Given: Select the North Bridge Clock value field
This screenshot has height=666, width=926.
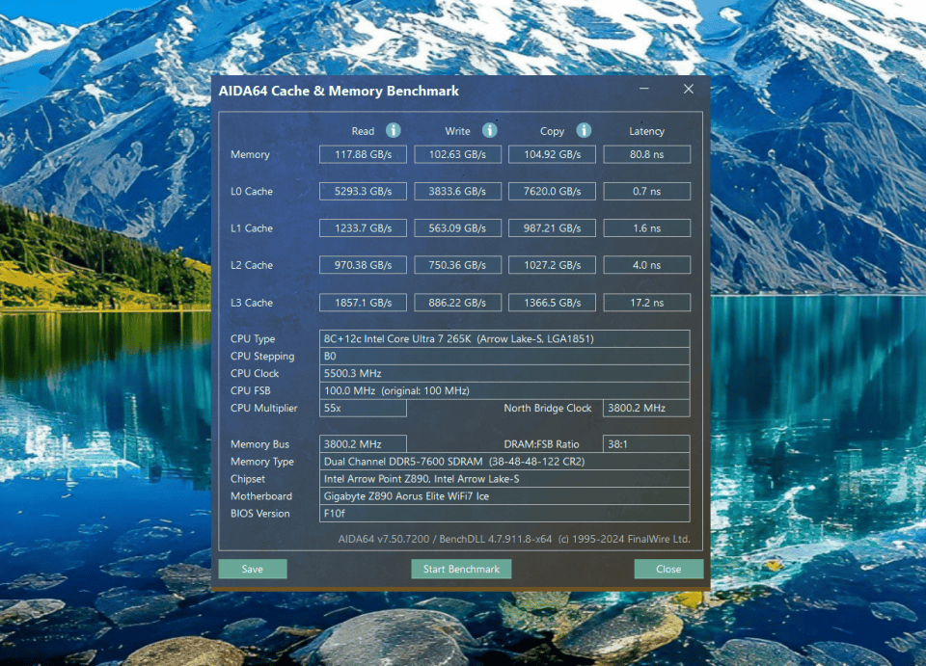Looking at the screenshot, I should coord(646,409).
